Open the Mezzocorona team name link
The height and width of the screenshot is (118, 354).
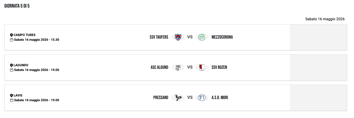[222, 37]
